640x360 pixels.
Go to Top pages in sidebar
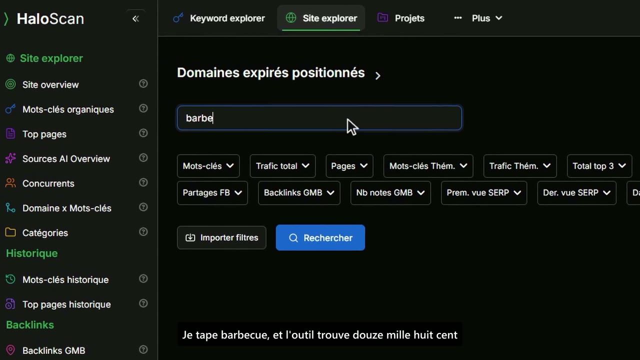click(x=44, y=134)
